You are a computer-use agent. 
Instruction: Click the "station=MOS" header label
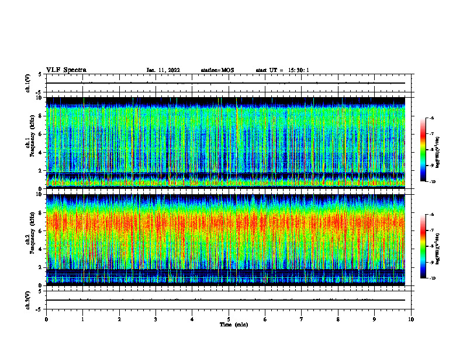point(217,70)
